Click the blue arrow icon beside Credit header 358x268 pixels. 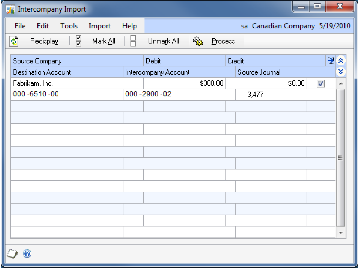point(330,61)
